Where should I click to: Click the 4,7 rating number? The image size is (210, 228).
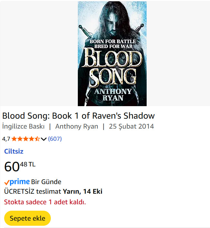[6, 139]
